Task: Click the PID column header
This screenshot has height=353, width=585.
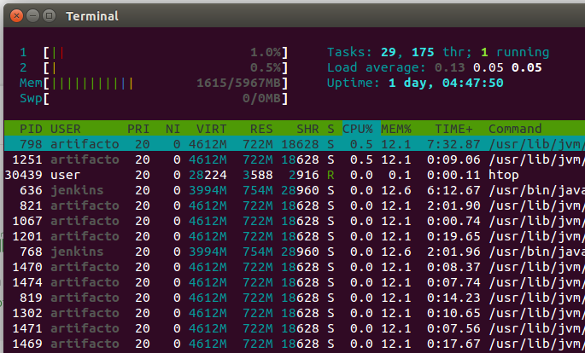Action: coord(31,128)
